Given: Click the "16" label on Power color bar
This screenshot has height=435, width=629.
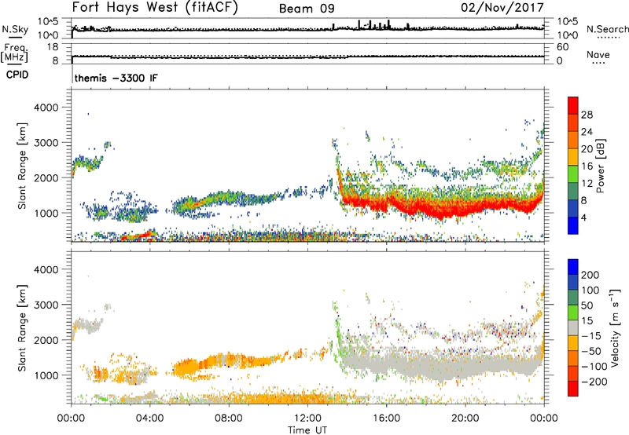Looking at the screenshot, I should pos(587,166).
